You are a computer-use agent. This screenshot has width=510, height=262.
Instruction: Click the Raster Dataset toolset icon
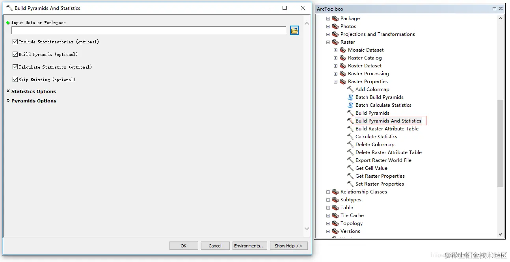tap(343, 66)
